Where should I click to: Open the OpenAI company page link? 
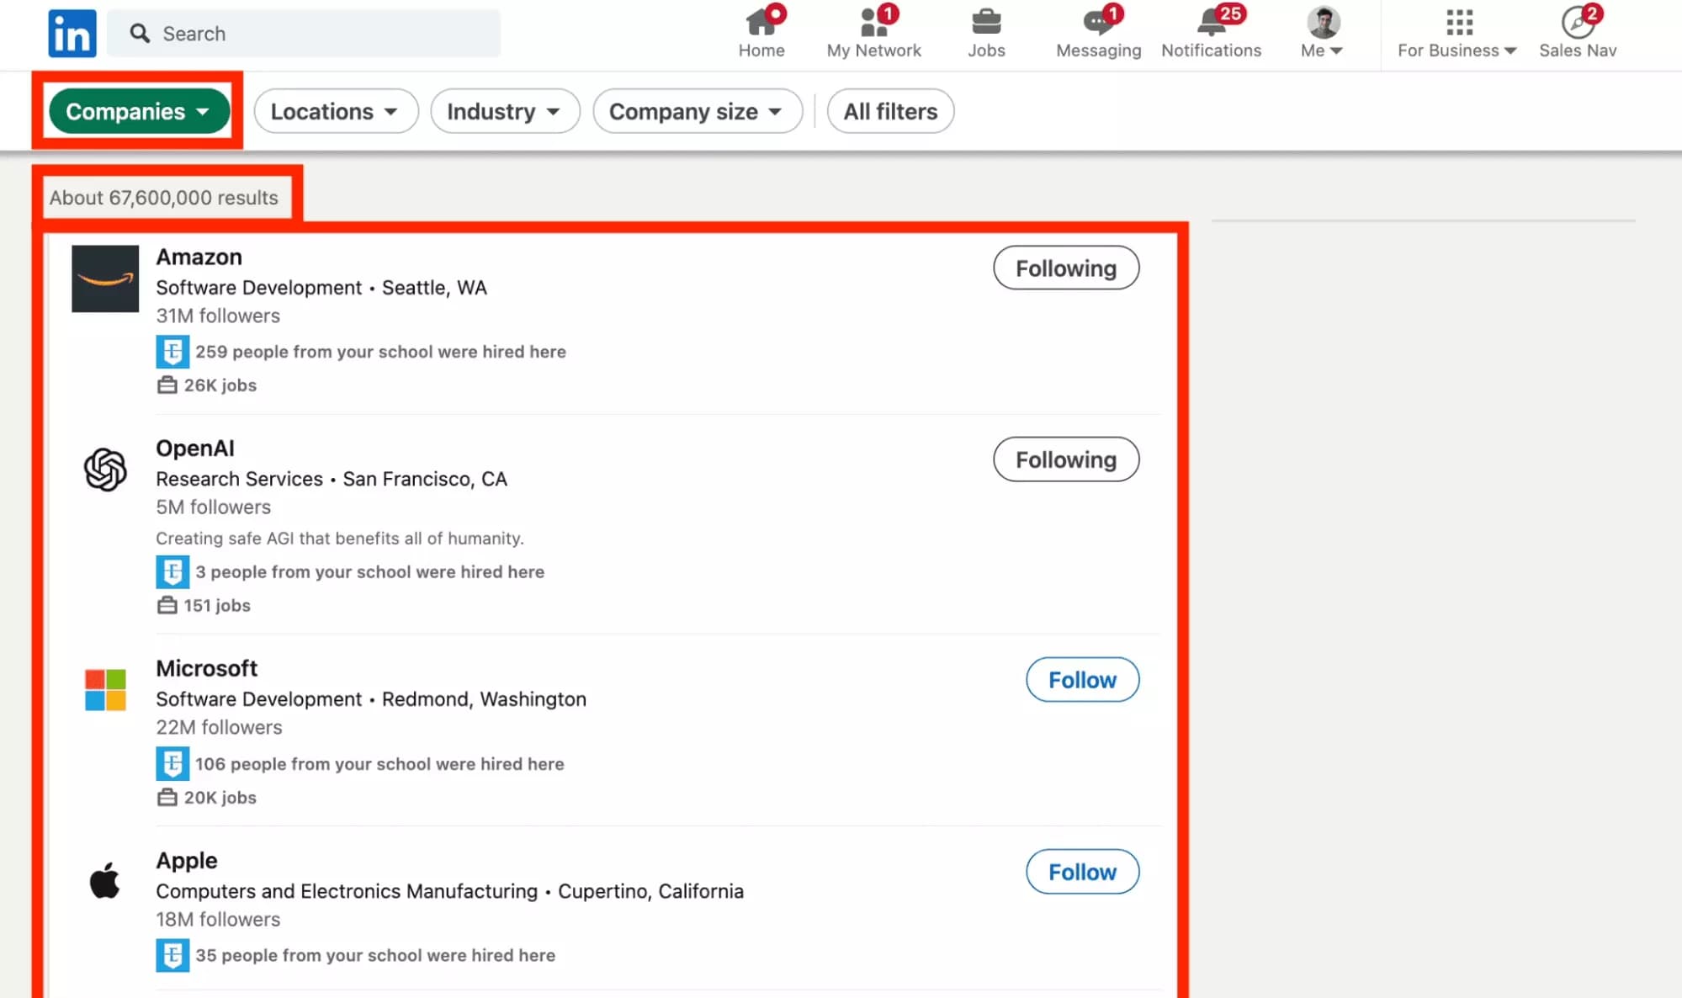[194, 448]
